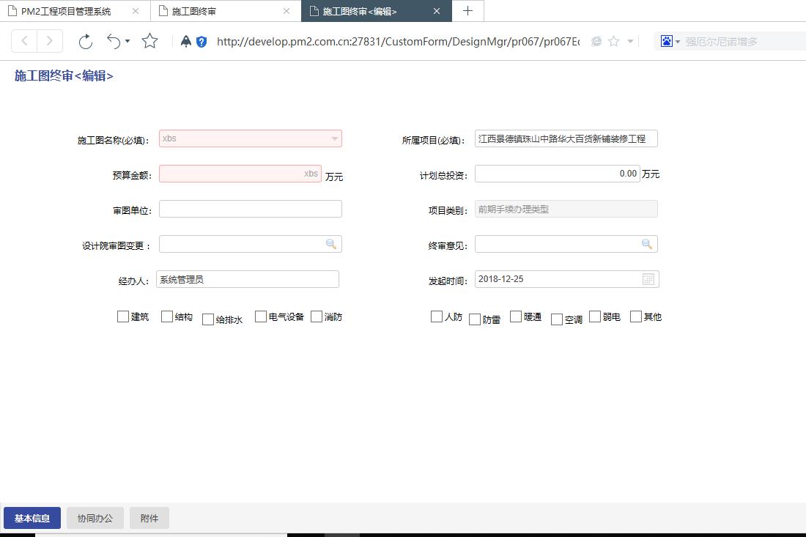Screen dimensions: 806x537
Task: Click the browser back arrow
Action: [24, 42]
